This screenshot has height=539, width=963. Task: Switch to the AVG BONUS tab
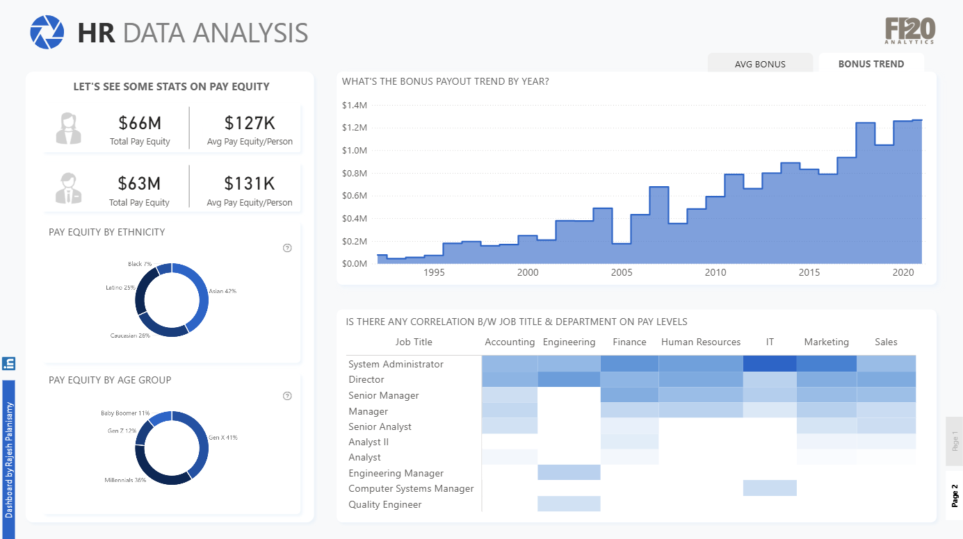click(x=760, y=64)
